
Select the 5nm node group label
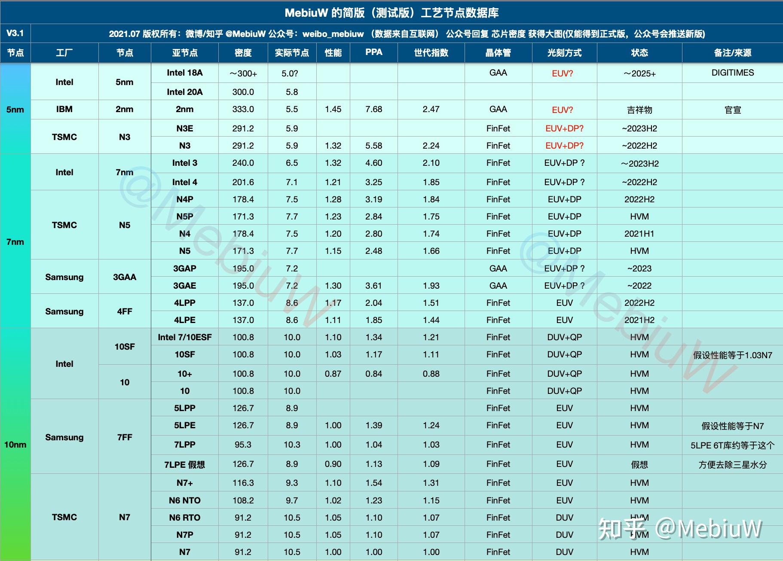click(x=15, y=110)
